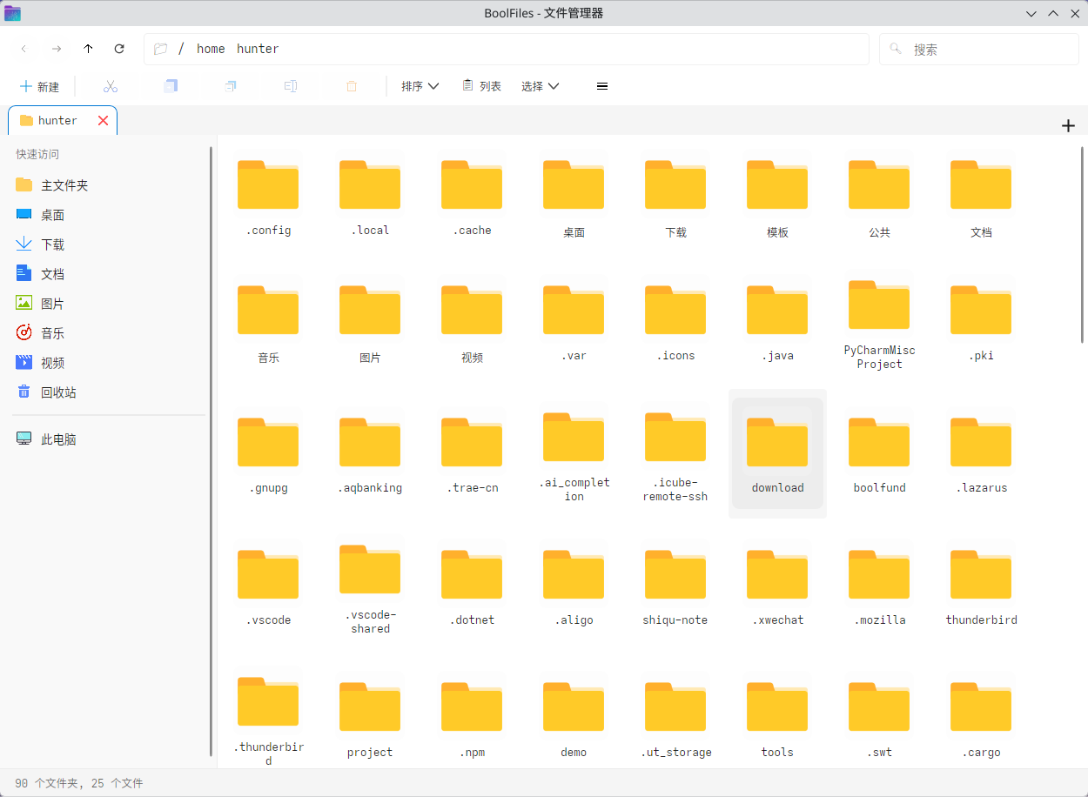Click the plus icon to add new tab

(x=1068, y=125)
